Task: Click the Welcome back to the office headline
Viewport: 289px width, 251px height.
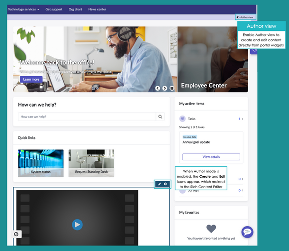Action: 57,63
